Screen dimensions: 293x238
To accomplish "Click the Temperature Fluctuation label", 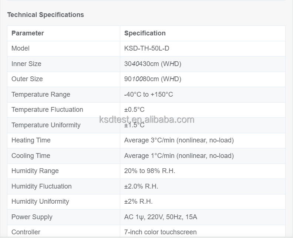I will pos(47,110).
